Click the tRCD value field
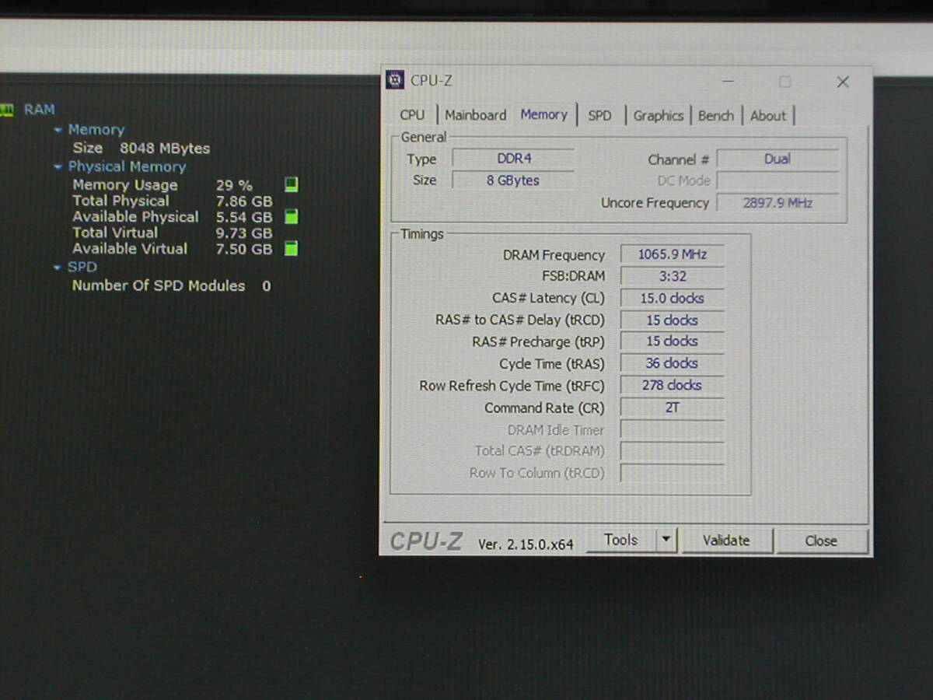 coord(673,320)
